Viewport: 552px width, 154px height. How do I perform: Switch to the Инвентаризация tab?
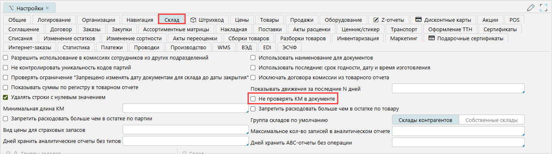(x=358, y=39)
